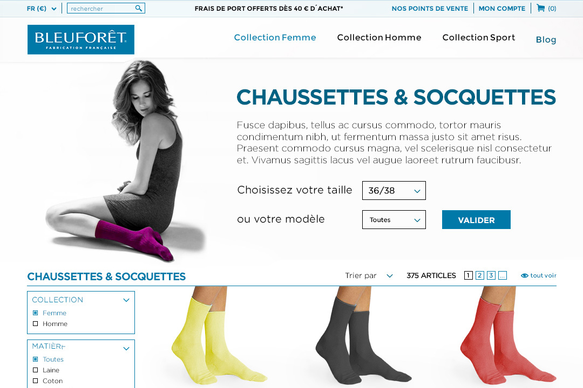This screenshot has height=388, width=583.
Task: Open the model dropdown showing Toutes
Action: [394, 220]
